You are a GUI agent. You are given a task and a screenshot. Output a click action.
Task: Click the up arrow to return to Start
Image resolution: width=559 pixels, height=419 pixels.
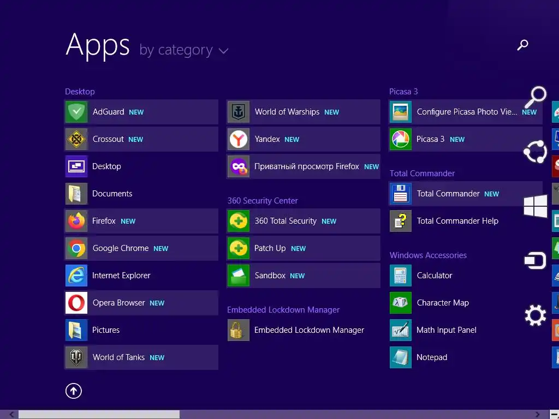(x=74, y=391)
